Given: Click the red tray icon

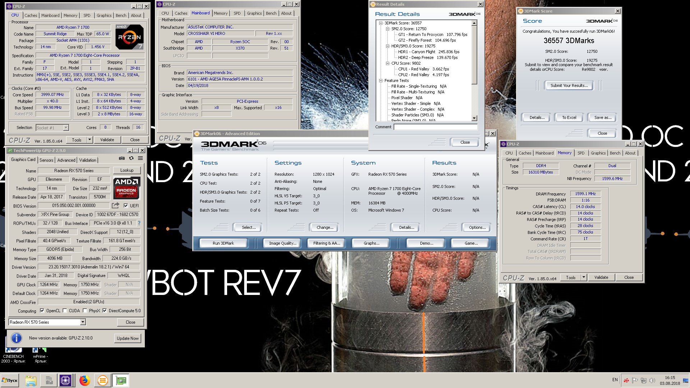Looking at the screenshot, I should [626, 380].
